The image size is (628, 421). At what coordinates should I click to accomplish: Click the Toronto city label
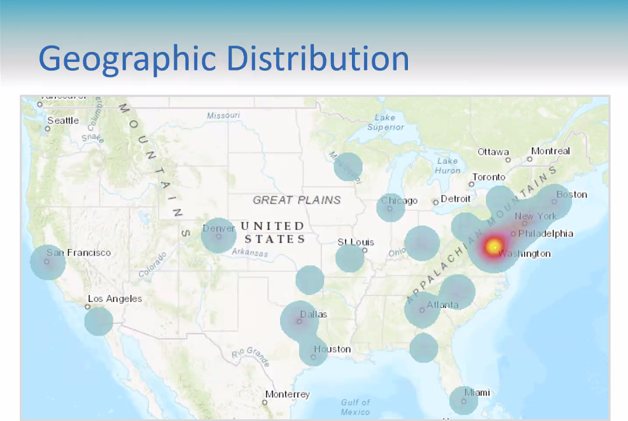click(489, 177)
